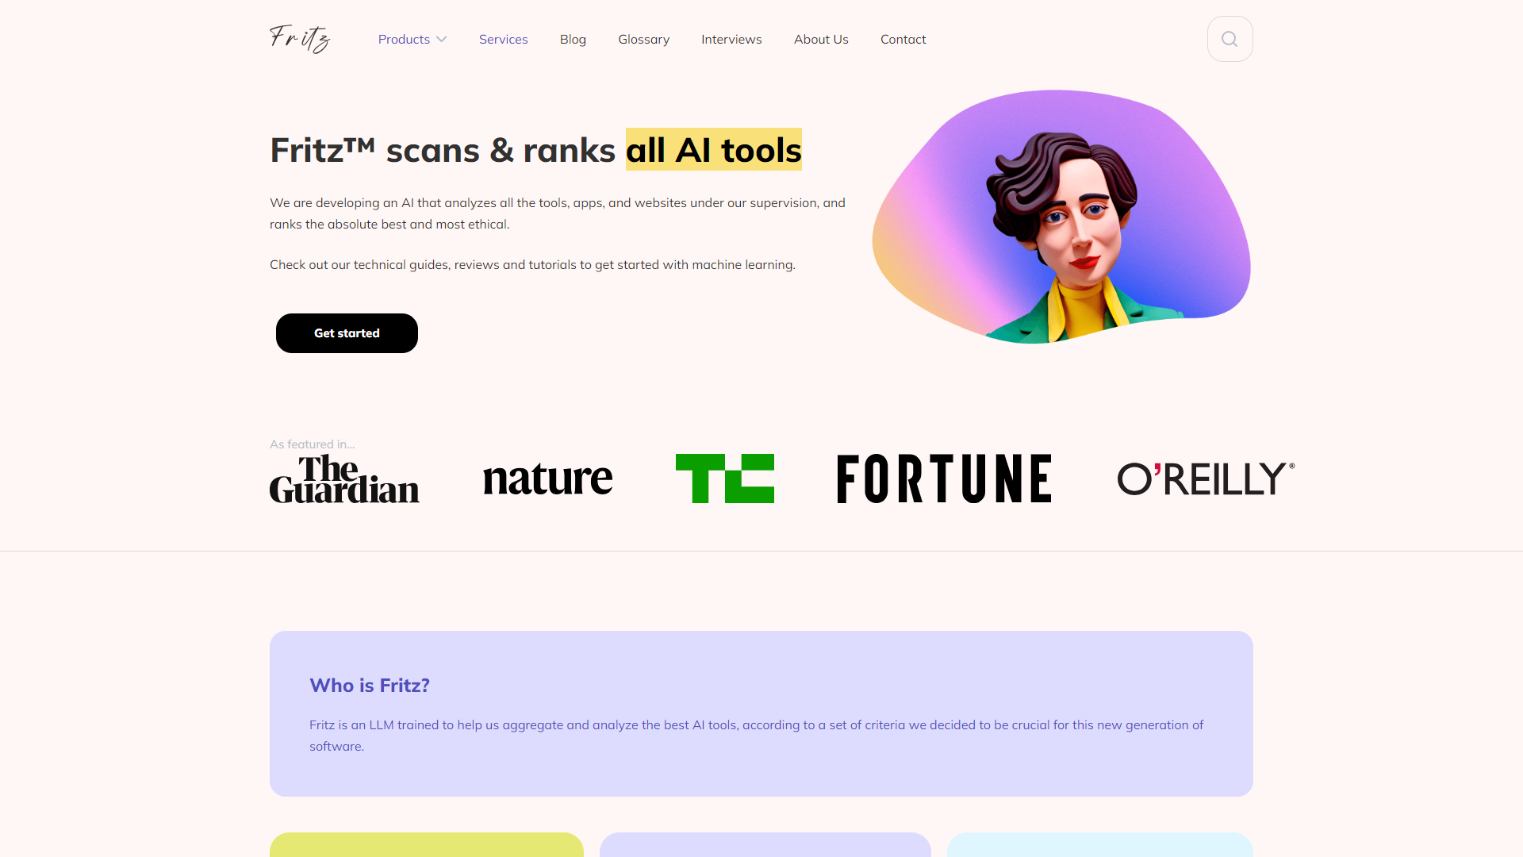Select the About Us menu item

point(821,39)
